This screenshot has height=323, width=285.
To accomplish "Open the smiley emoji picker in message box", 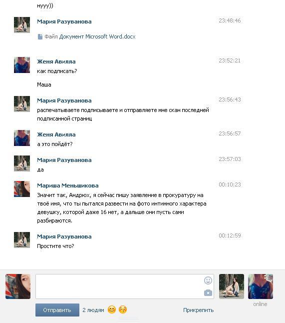I will (208, 280).
